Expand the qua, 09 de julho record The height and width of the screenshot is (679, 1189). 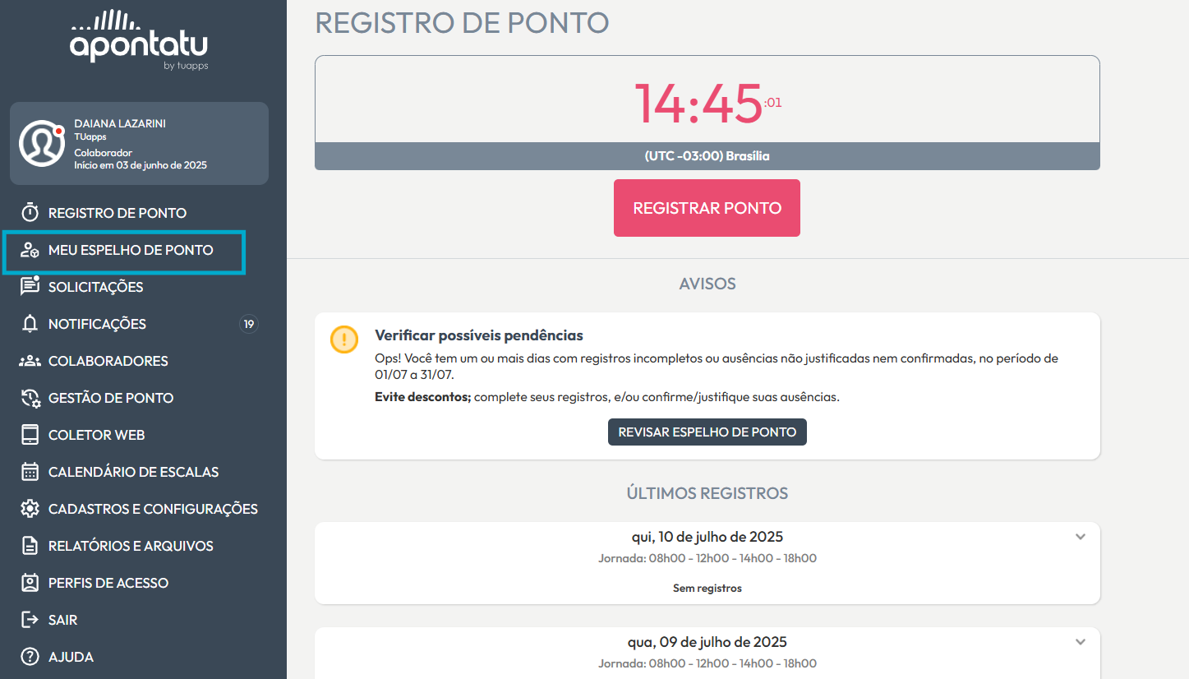1081,642
